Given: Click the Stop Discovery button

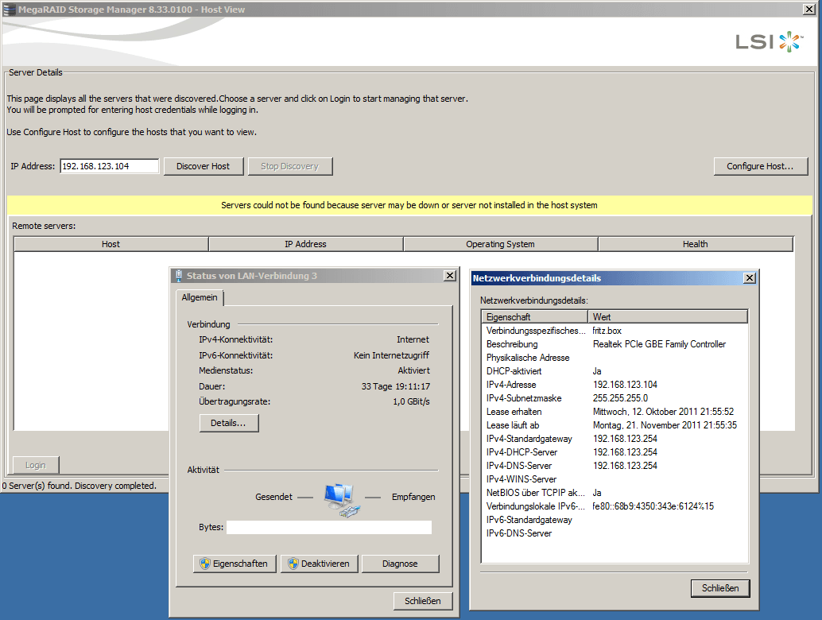Looking at the screenshot, I should click(289, 166).
